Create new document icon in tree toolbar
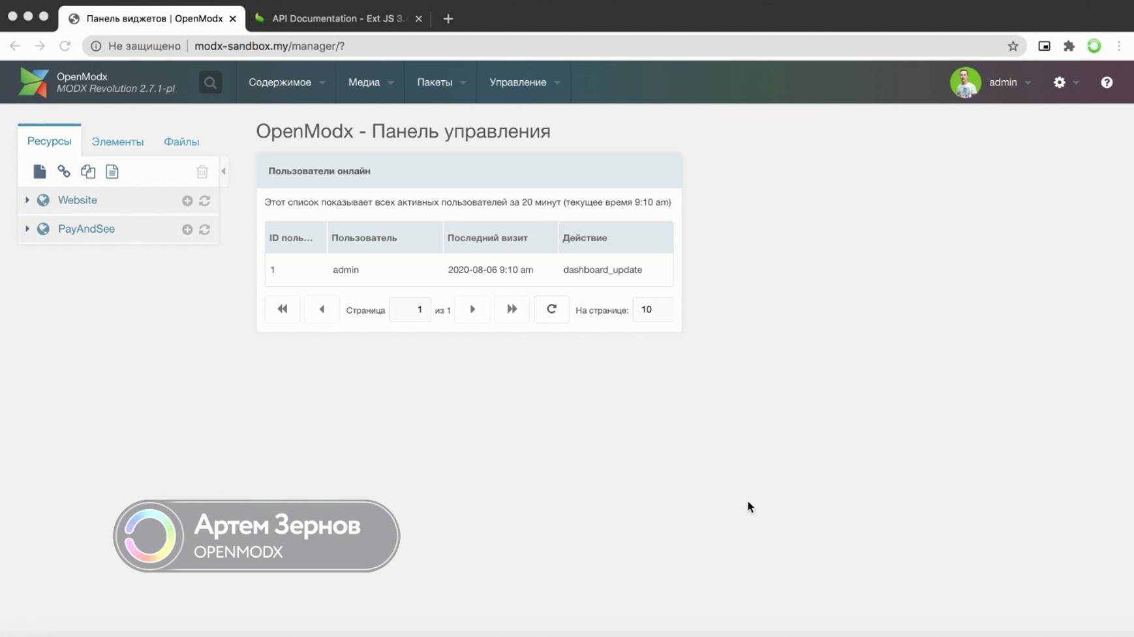 tap(40, 171)
